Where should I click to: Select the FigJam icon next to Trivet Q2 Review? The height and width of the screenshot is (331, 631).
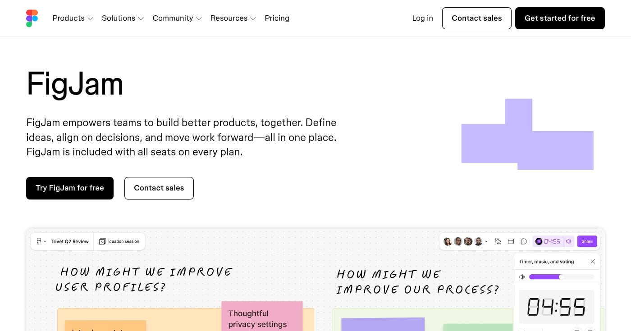38,241
